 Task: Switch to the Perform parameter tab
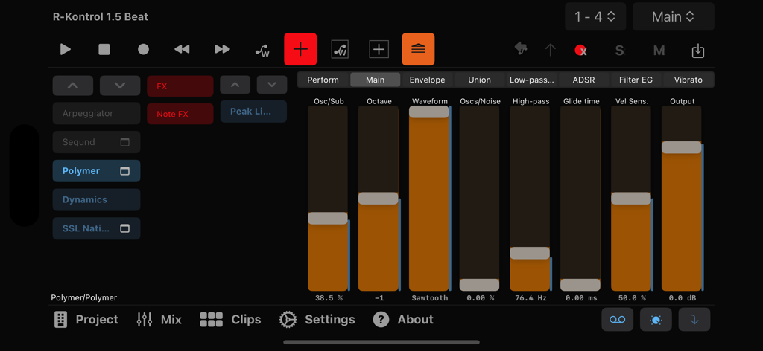click(x=323, y=80)
